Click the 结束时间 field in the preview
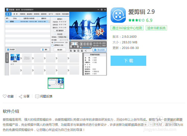This screenshot has width=187, height=136. 63,25
